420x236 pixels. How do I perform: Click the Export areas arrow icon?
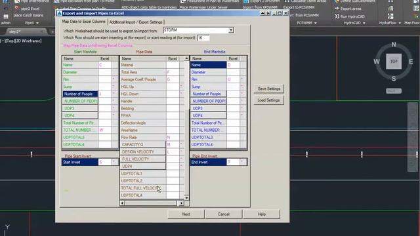337,9
